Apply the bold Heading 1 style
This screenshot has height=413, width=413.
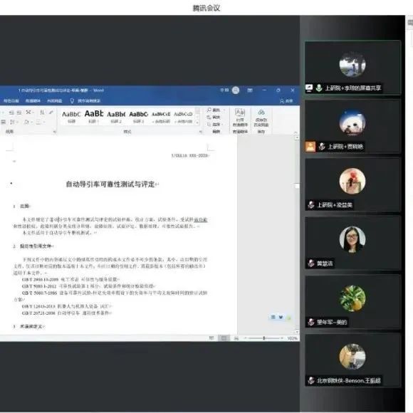[94, 116]
